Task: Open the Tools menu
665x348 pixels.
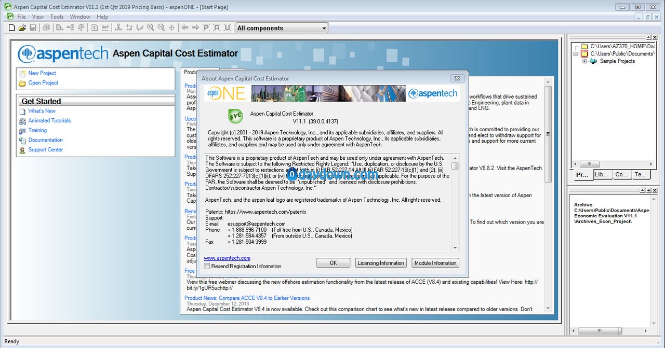Action: point(57,17)
